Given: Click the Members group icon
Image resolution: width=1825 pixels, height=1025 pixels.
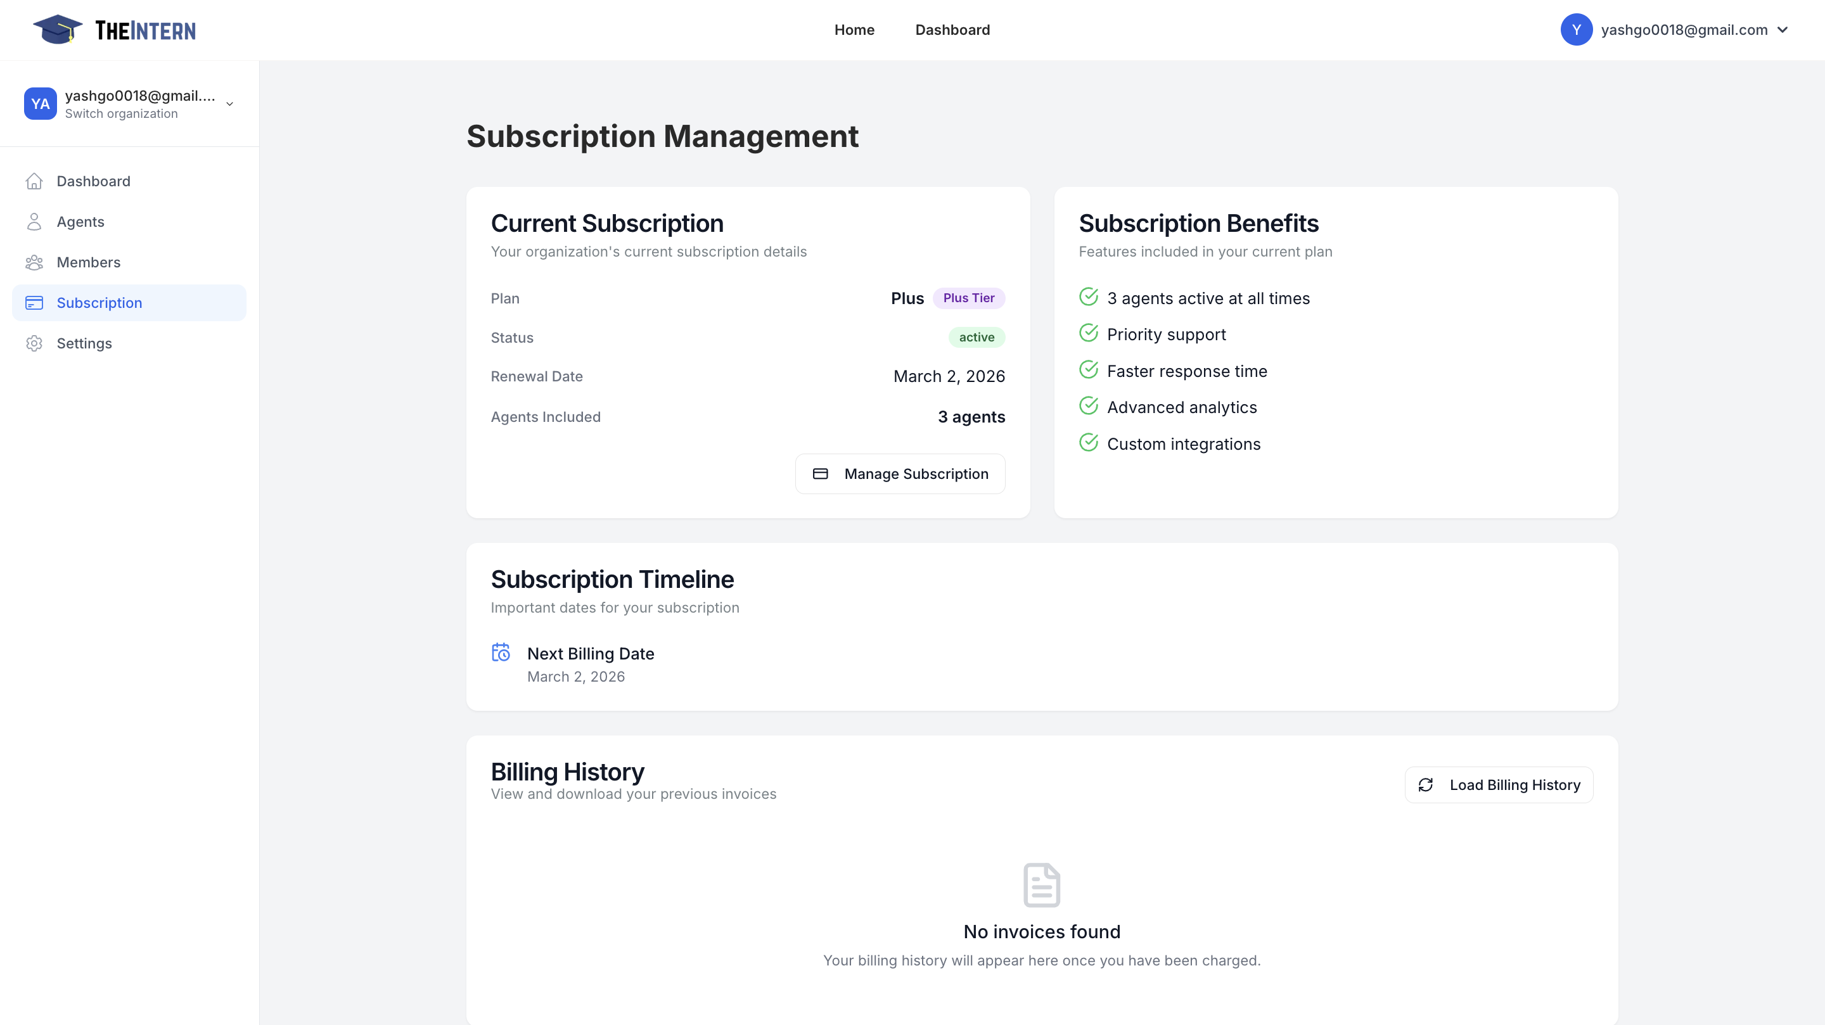Looking at the screenshot, I should pyautogui.click(x=35, y=262).
